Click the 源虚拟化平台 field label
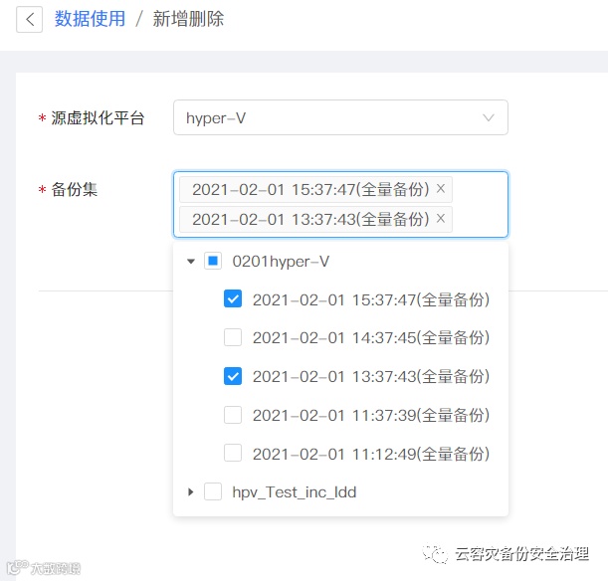Viewport: 608px width, 581px height. (98, 117)
